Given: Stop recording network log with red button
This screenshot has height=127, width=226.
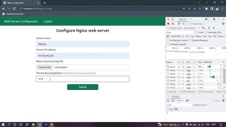Looking at the screenshot, I should [x=168, y=24].
